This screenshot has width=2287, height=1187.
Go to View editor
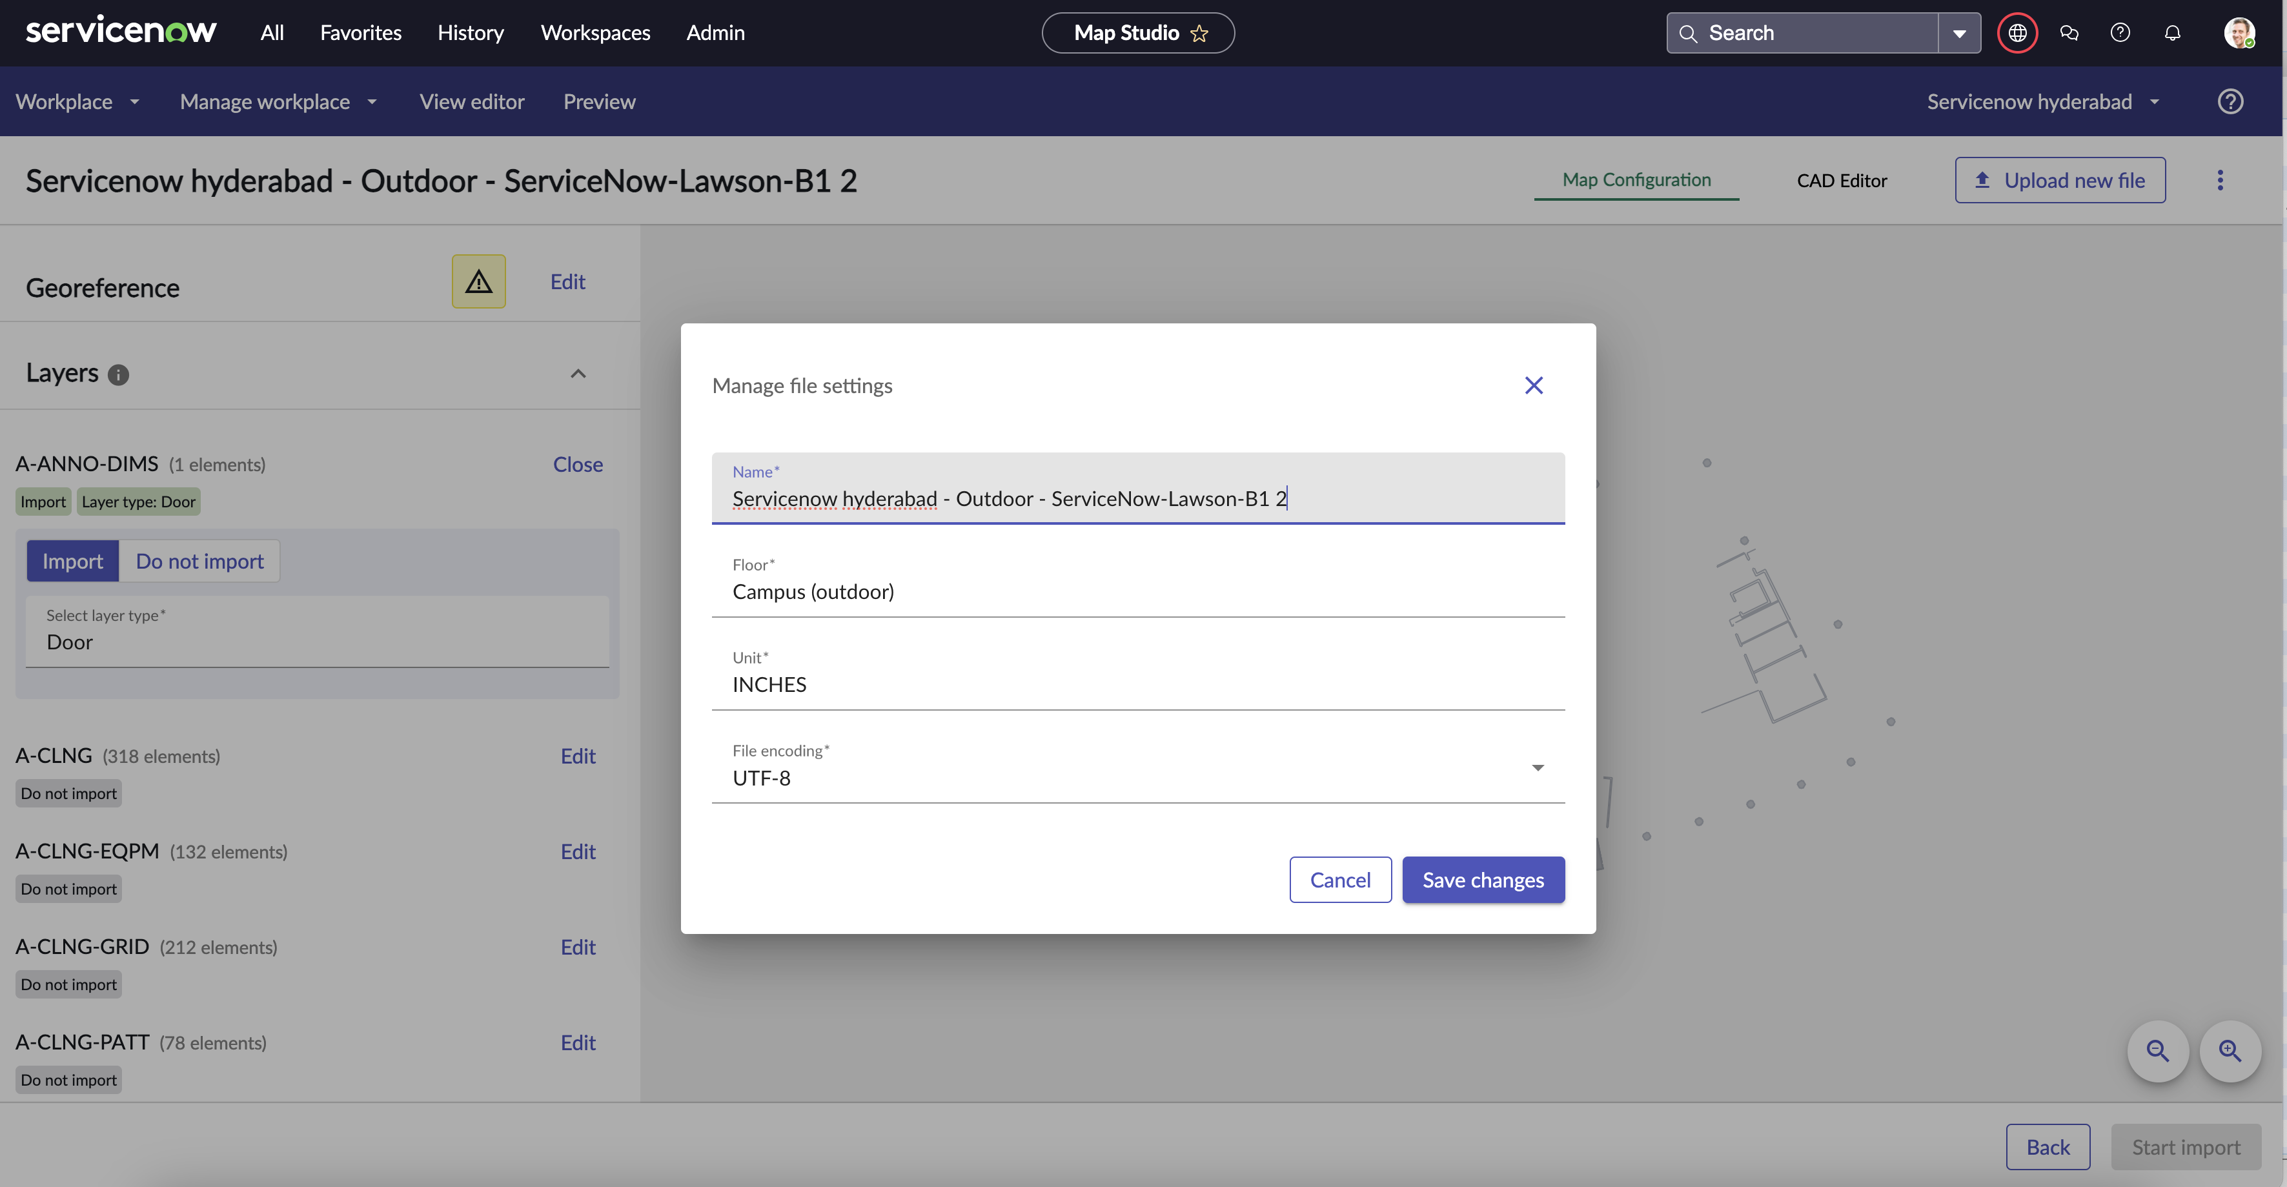pos(471,101)
